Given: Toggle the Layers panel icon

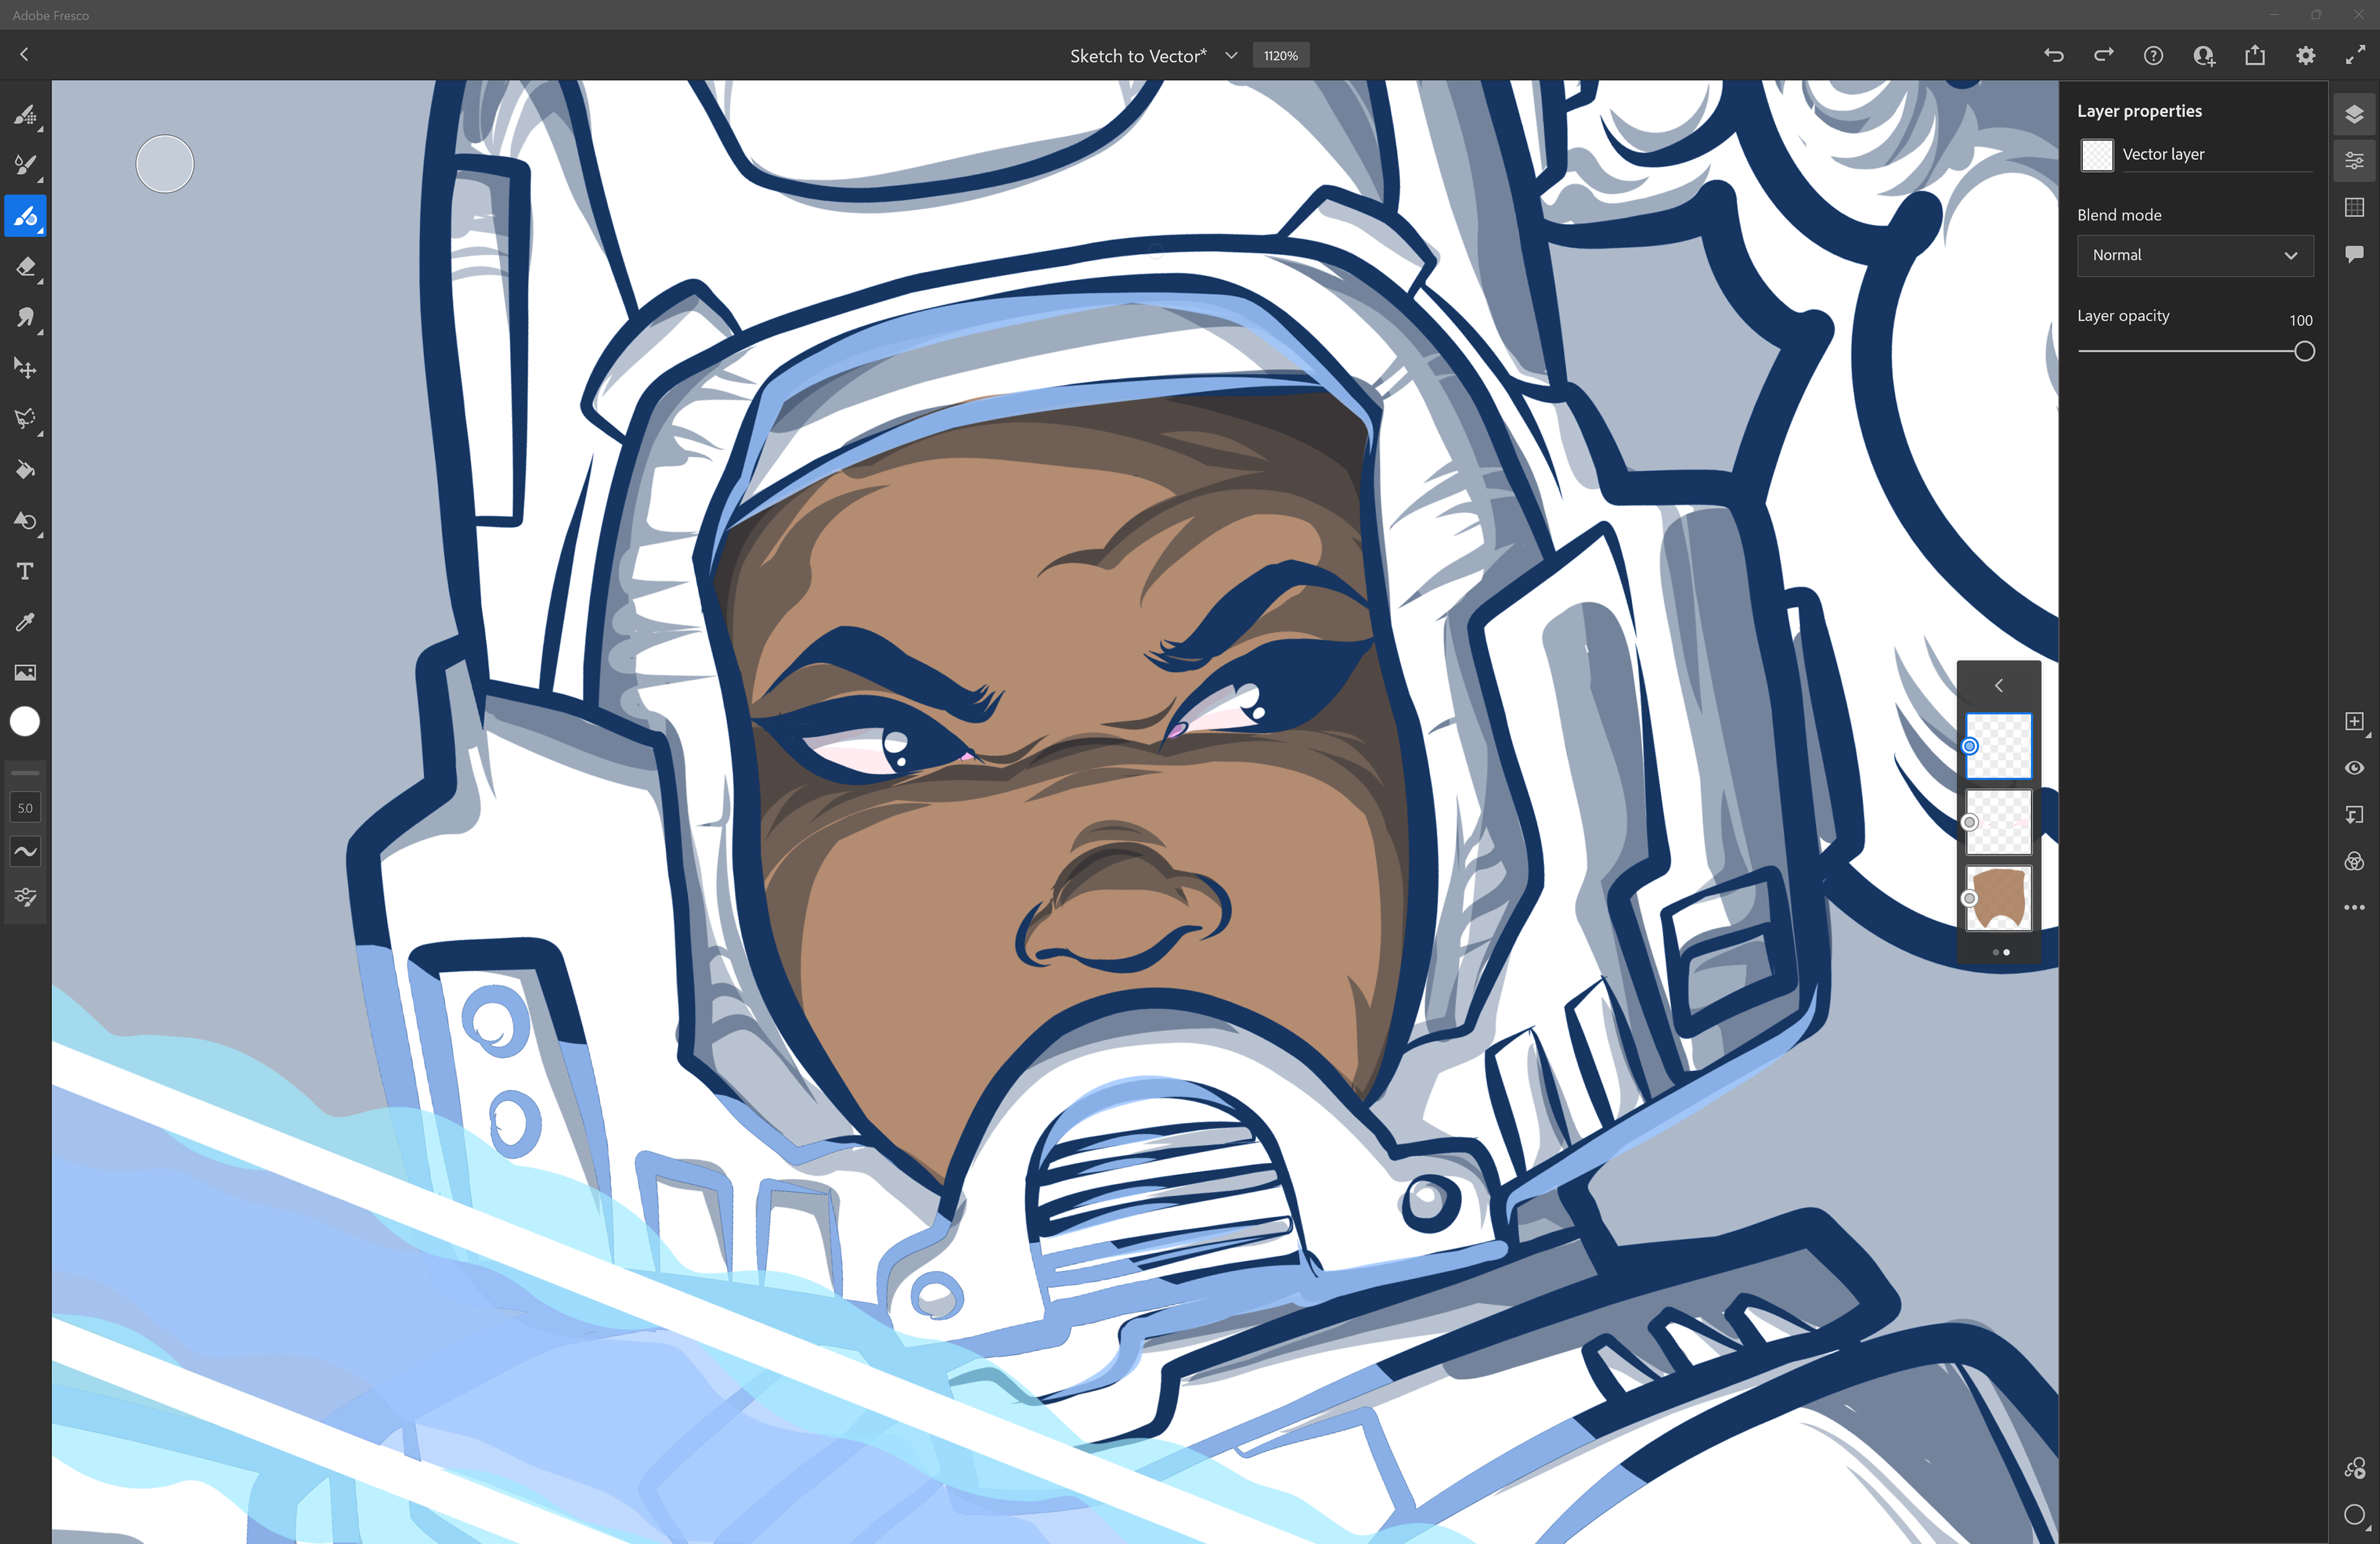Looking at the screenshot, I should tap(2354, 114).
